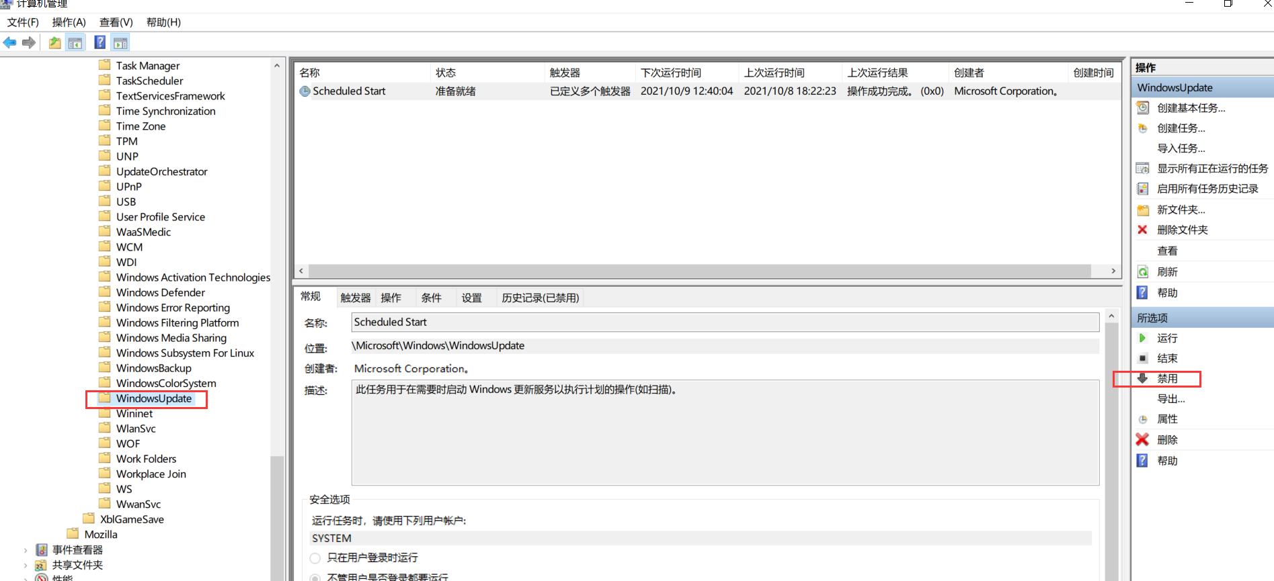Show all running tasks (显示所有正在运行的任务)
The image size is (1274, 581).
[1212, 169]
